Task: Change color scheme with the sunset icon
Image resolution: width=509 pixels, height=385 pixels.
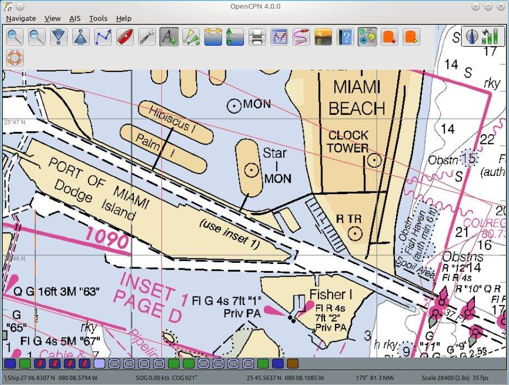Action: [324, 37]
